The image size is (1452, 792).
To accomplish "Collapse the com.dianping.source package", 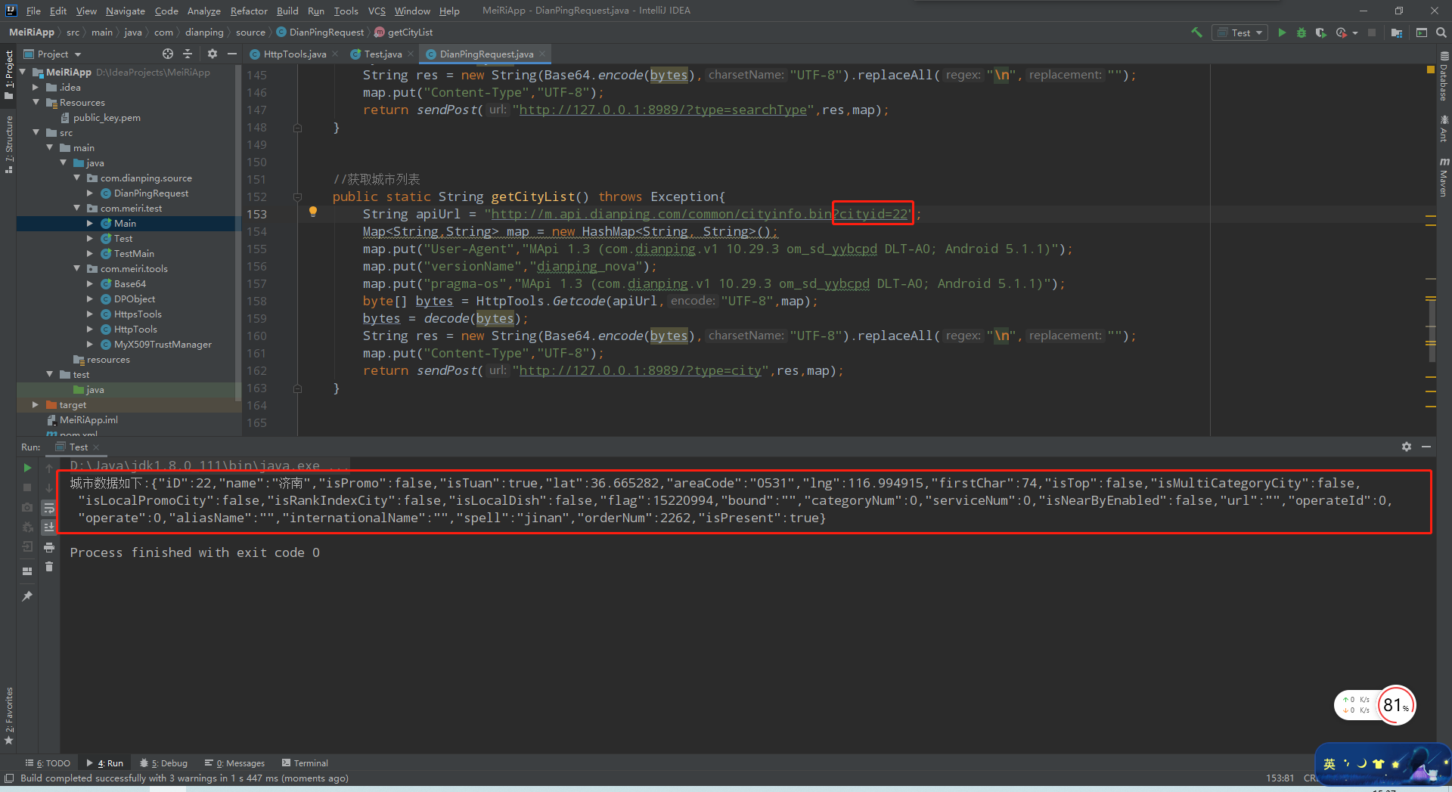I will coord(76,178).
